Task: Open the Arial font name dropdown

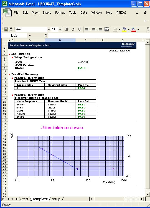Action: pyautogui.click(x=49, y=29)
